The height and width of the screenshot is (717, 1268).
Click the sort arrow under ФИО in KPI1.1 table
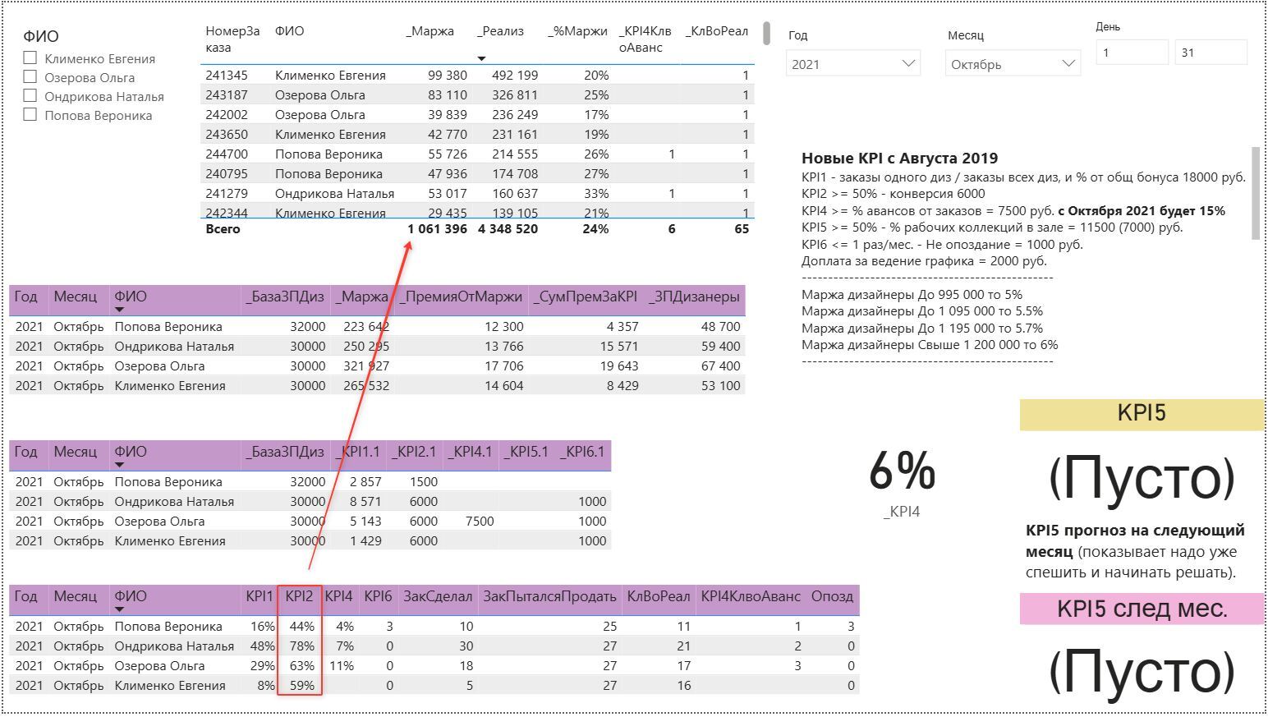[x=119, y=465]
